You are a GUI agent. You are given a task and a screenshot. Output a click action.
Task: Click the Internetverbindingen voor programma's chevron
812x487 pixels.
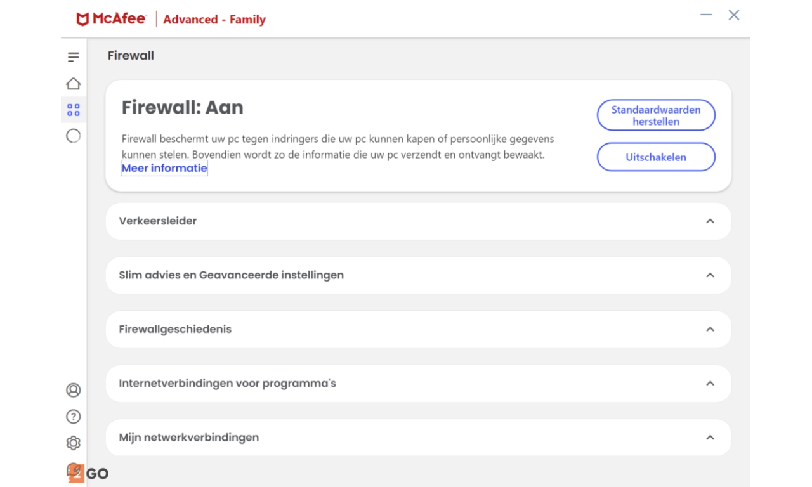coord(710,384)
